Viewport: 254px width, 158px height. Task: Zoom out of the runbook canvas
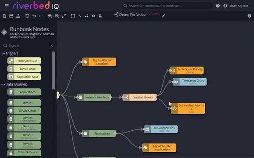point(57,16)
